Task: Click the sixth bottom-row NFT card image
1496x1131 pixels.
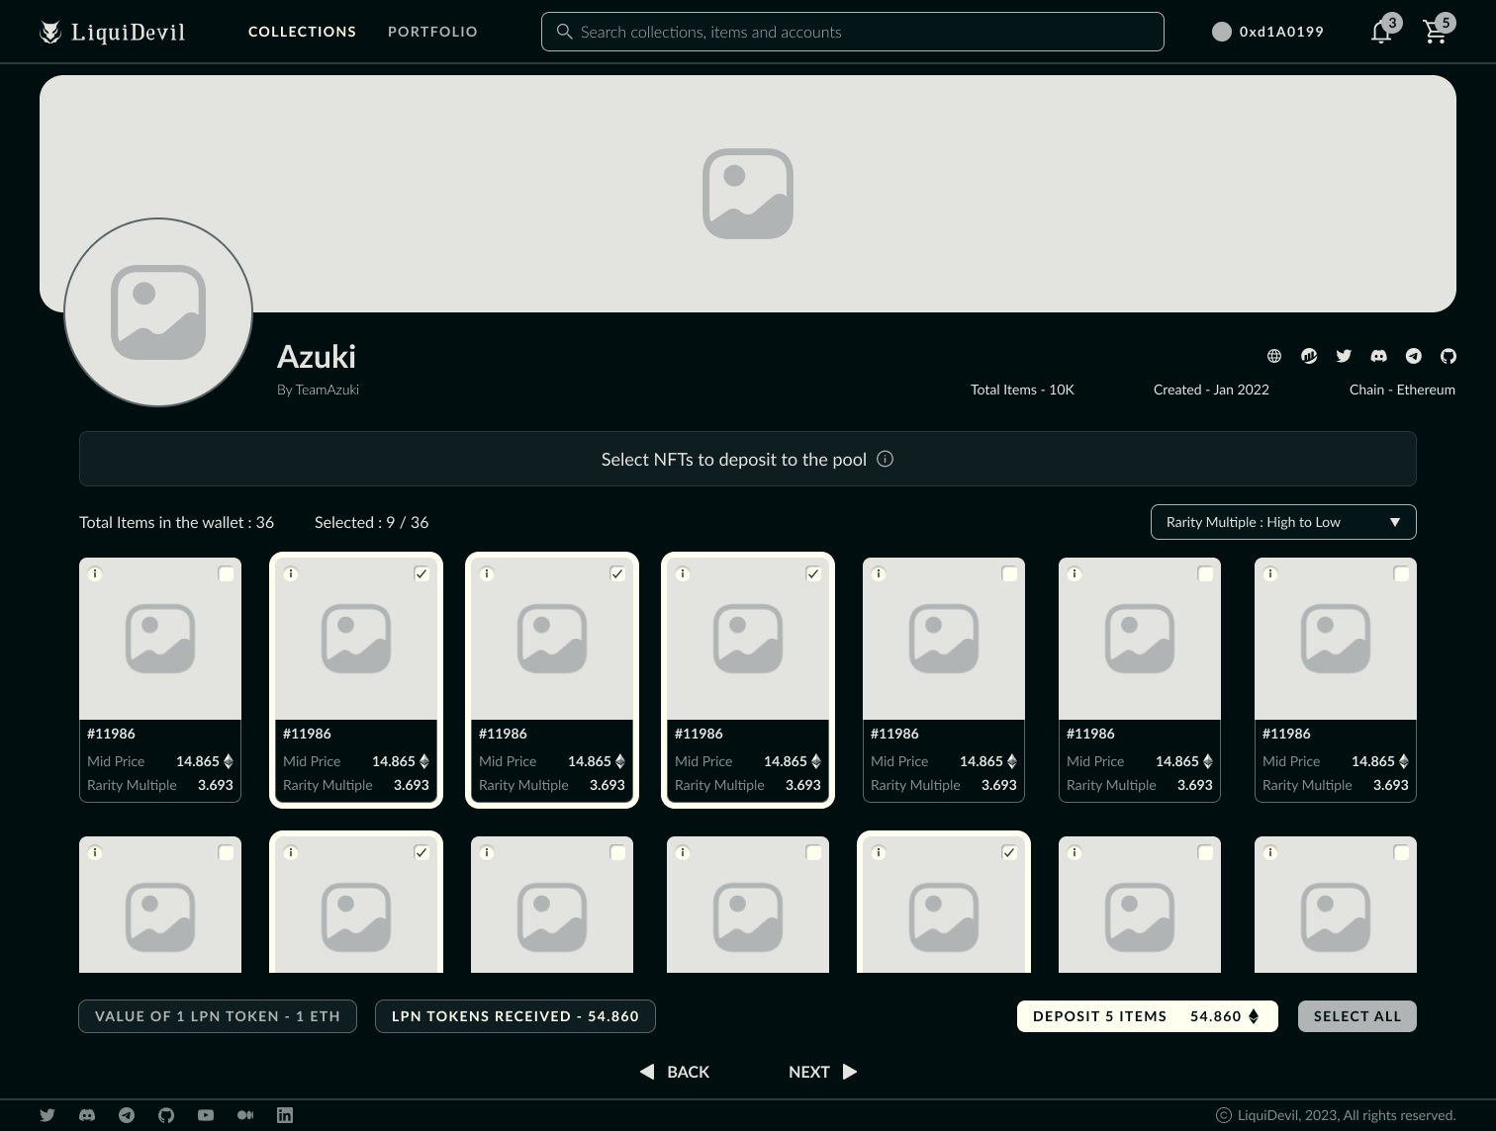Action: pos(1140,905)
